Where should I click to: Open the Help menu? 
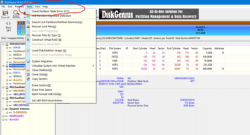[x=45, y=7]
